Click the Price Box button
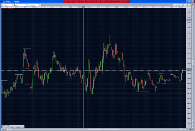 (x=176, y=5)
